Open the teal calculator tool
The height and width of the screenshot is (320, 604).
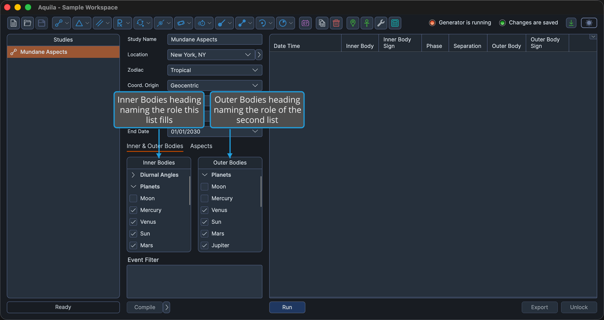tap(395, 23)
